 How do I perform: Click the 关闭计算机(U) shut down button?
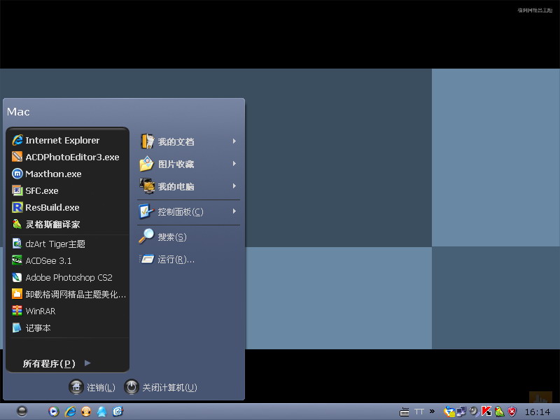point(161,387)
